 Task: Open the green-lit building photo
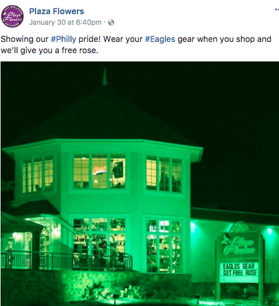(139, 184)
